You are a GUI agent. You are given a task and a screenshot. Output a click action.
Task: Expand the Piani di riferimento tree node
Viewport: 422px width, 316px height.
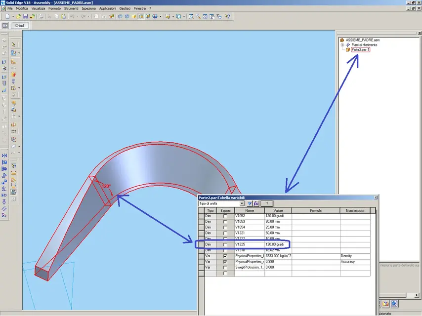(342, 45)
